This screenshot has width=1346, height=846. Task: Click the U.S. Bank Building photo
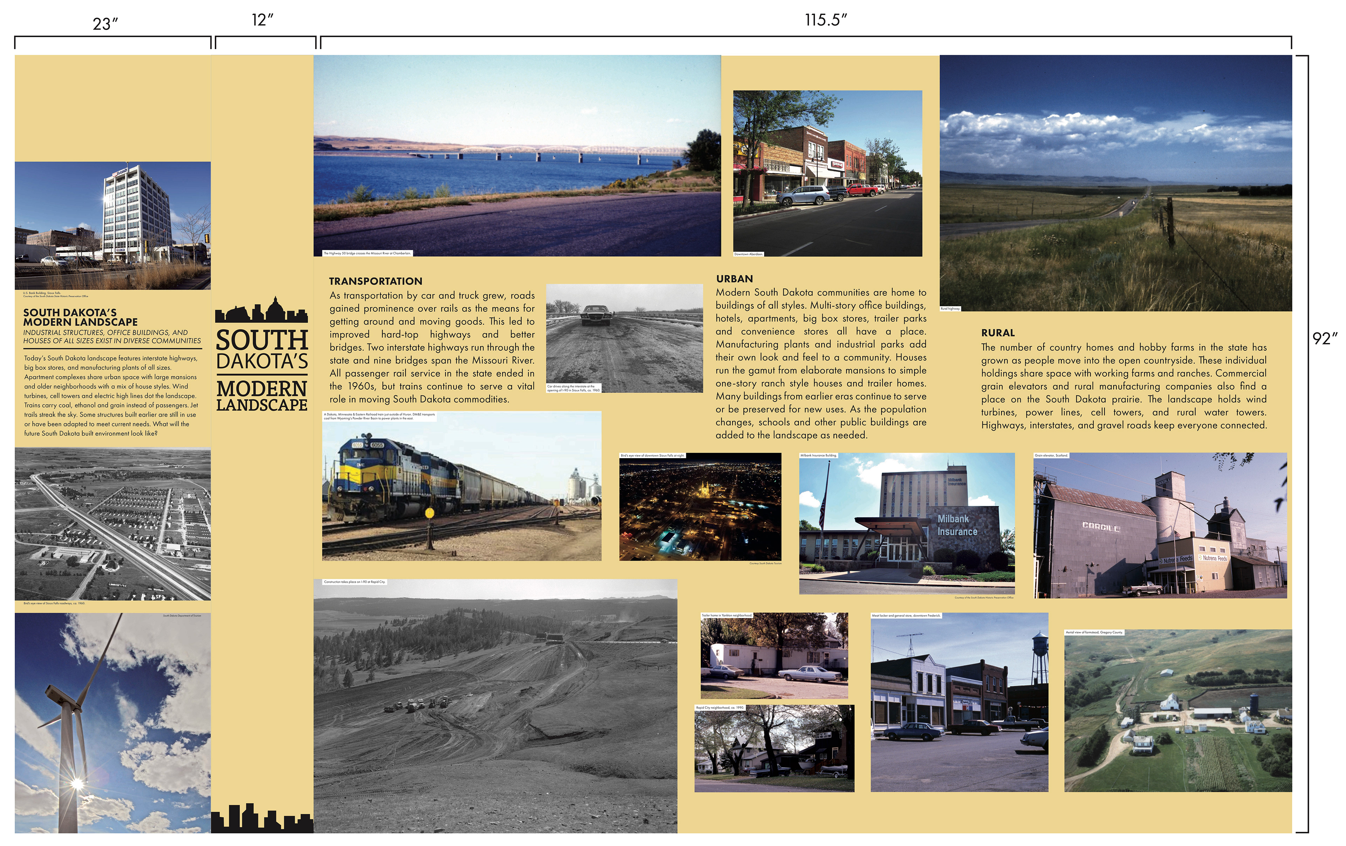pyautogui.click(x=113, y=225)
